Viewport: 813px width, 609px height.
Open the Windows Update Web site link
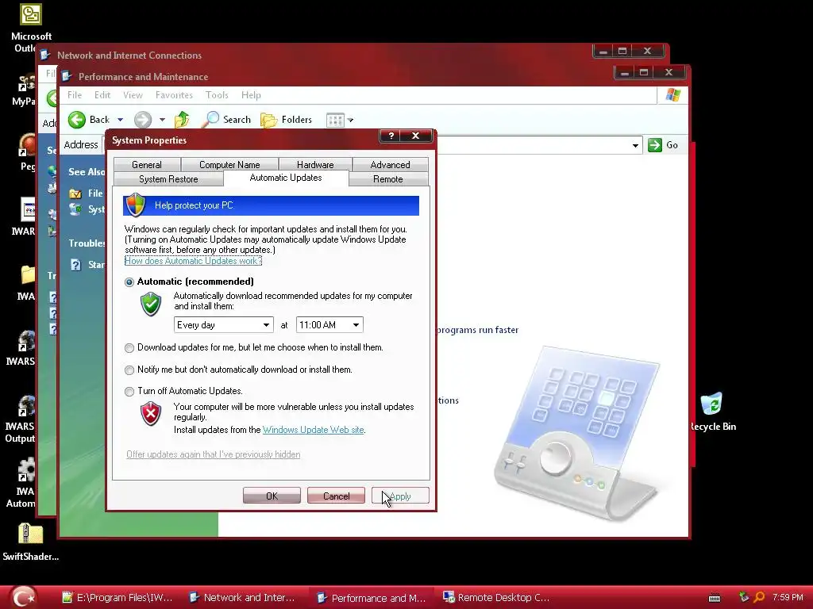313,430
